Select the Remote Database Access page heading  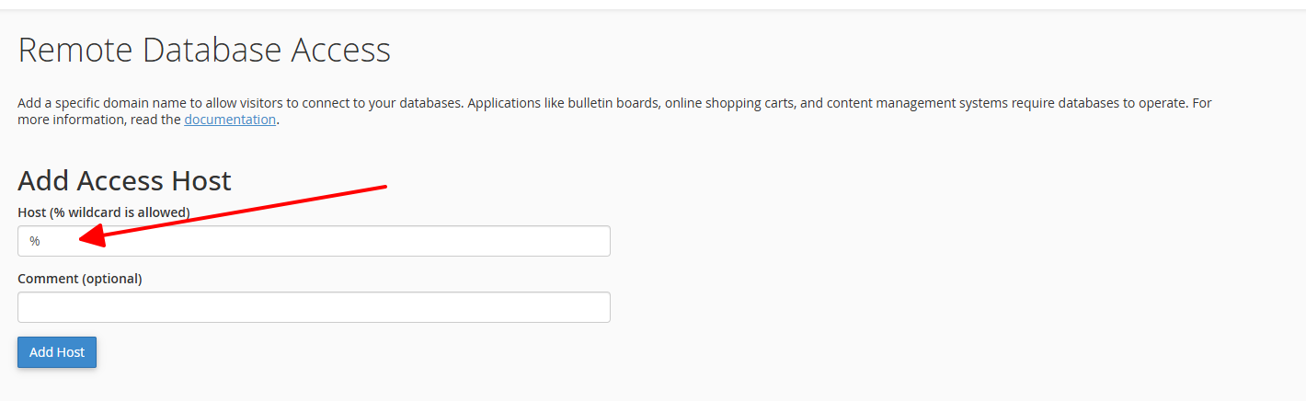(x=204, y=50)
